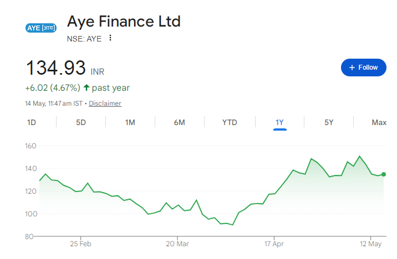Select the 1M range tab

tap(130, 122)
